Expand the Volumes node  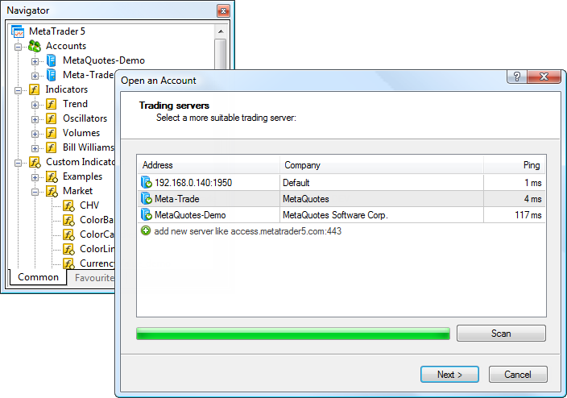[x=35, y=134]
